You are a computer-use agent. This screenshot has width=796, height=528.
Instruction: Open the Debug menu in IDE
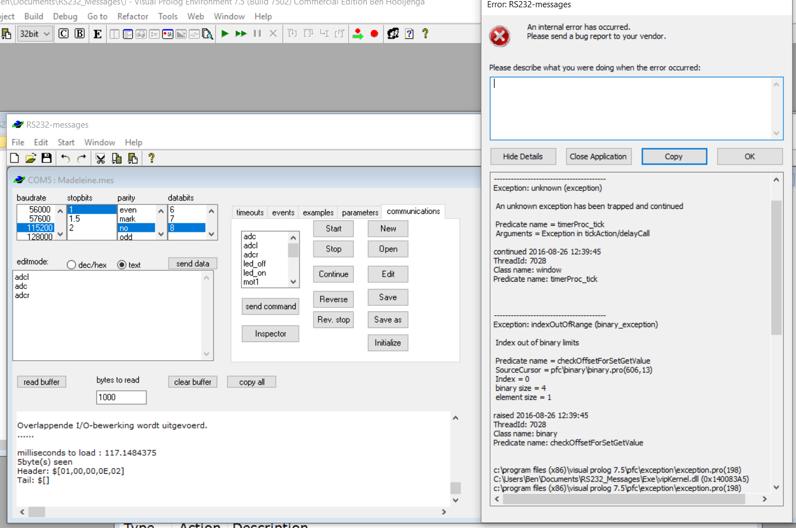(65, 16)
